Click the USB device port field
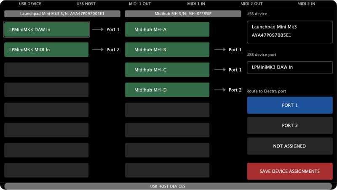 click(290, 67)
